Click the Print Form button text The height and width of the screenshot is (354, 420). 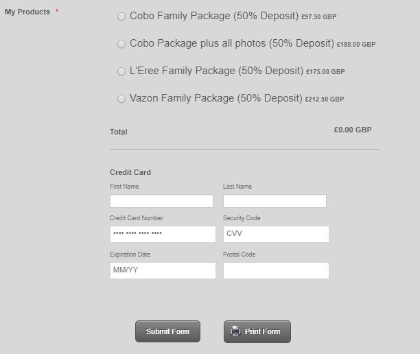coord(262,332)
